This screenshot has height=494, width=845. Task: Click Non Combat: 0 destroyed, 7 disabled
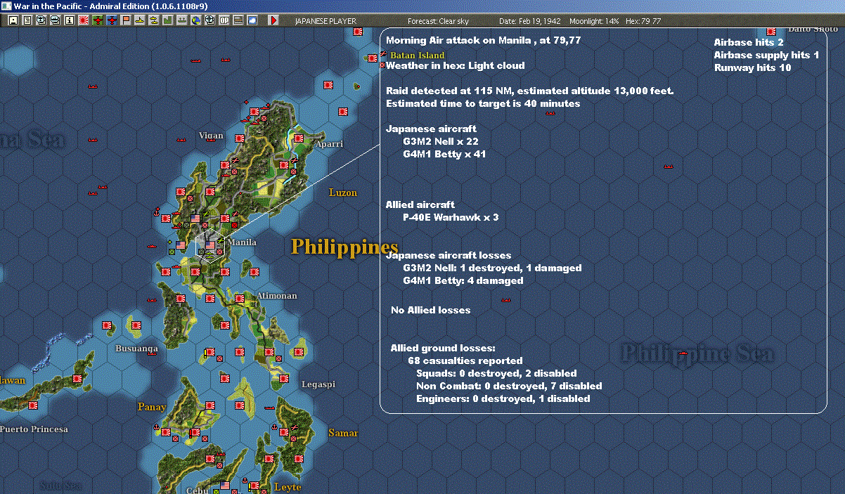pyautogui.click(x=509, y=386)
